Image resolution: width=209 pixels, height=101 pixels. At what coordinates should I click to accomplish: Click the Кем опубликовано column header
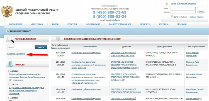tap(197, 46)
